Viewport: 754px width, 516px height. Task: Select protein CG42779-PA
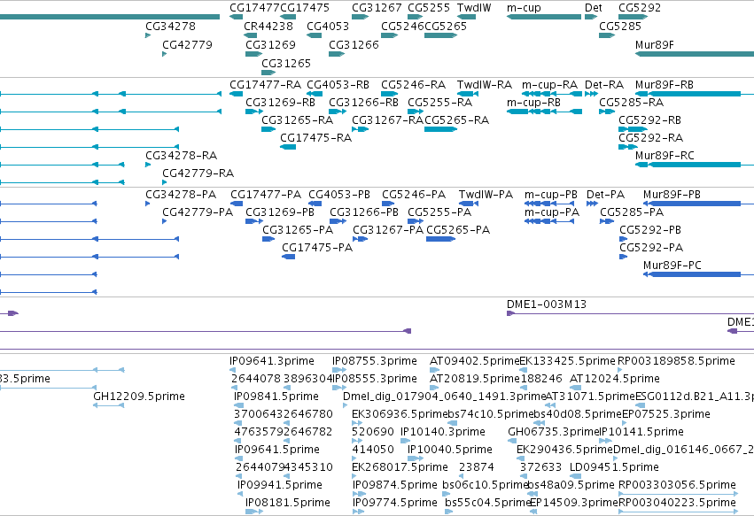165,221
